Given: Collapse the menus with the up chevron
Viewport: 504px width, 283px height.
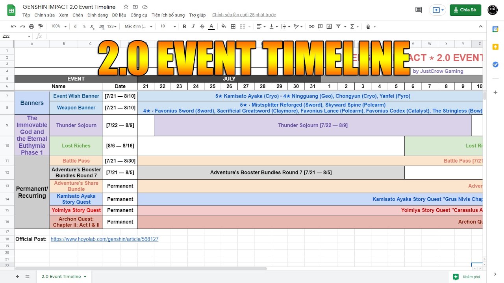Looking at the screenshot, I should [x=480, y=26].
